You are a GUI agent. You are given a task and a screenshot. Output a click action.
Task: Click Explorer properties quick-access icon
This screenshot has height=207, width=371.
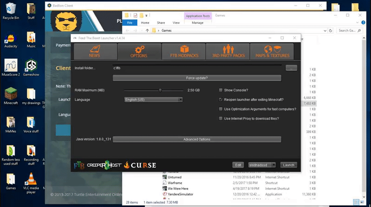tap(135, 15)
